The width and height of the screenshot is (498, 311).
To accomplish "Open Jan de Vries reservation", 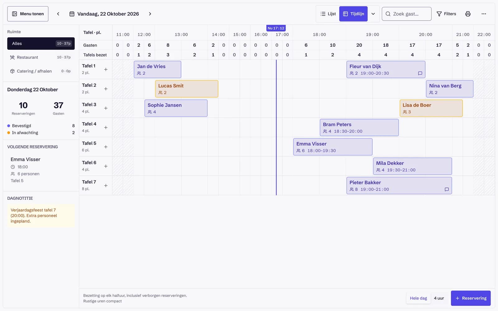I will (157, 69).
